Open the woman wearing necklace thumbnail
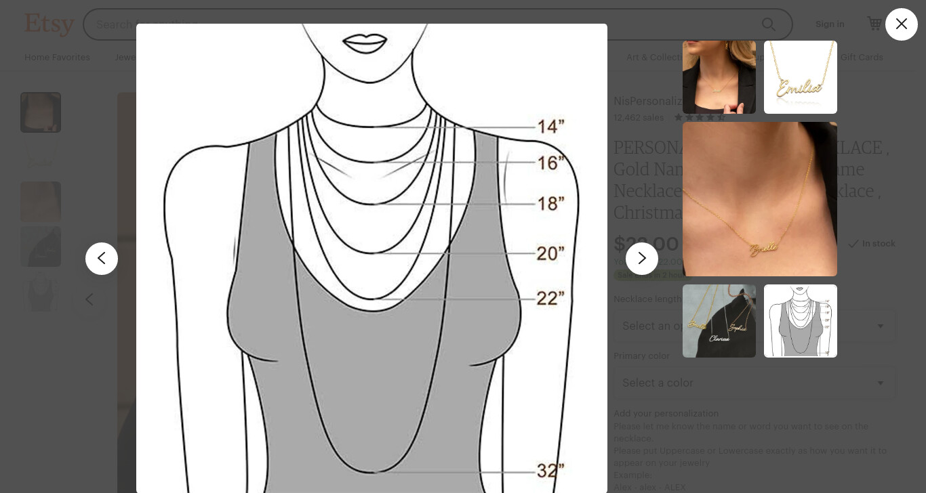 [719, 77]
